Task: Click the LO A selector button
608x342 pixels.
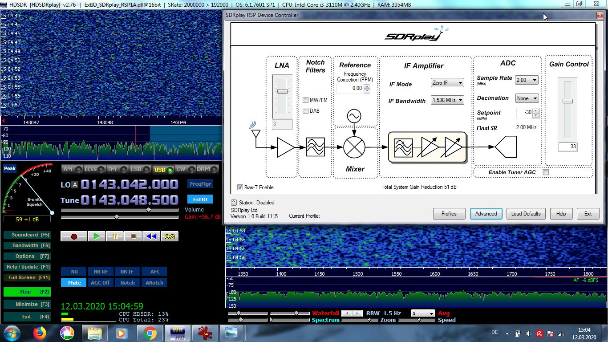Action: tap(75, 185)
